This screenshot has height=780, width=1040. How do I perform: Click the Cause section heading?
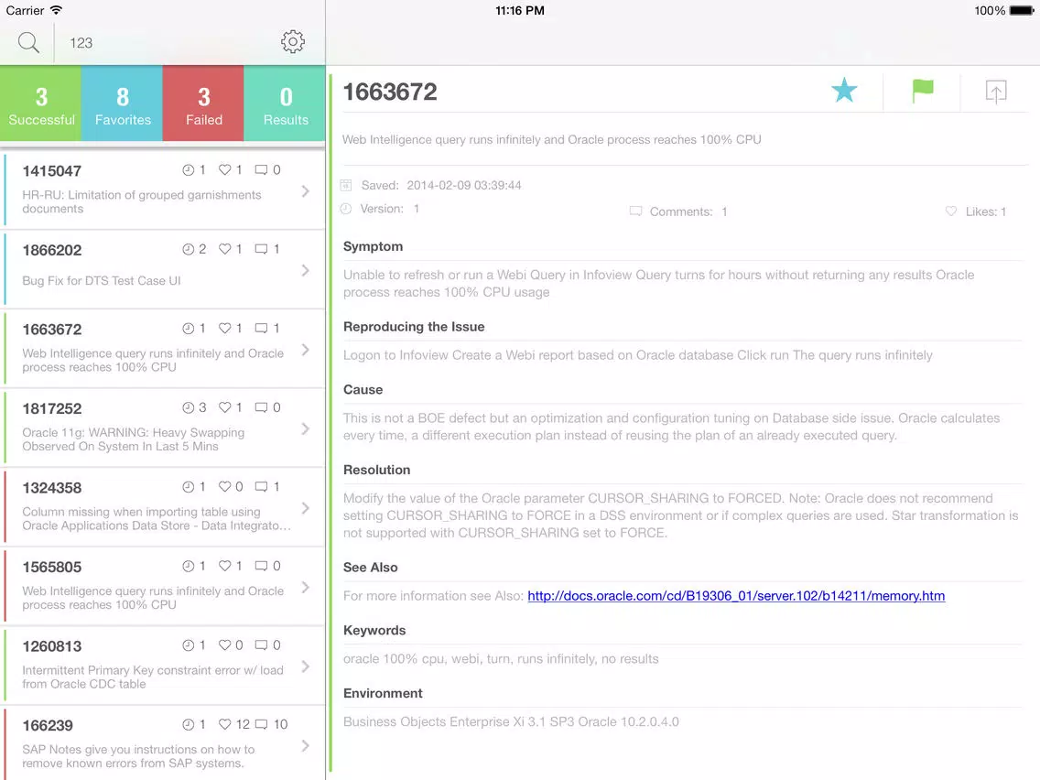pos(363,389)
